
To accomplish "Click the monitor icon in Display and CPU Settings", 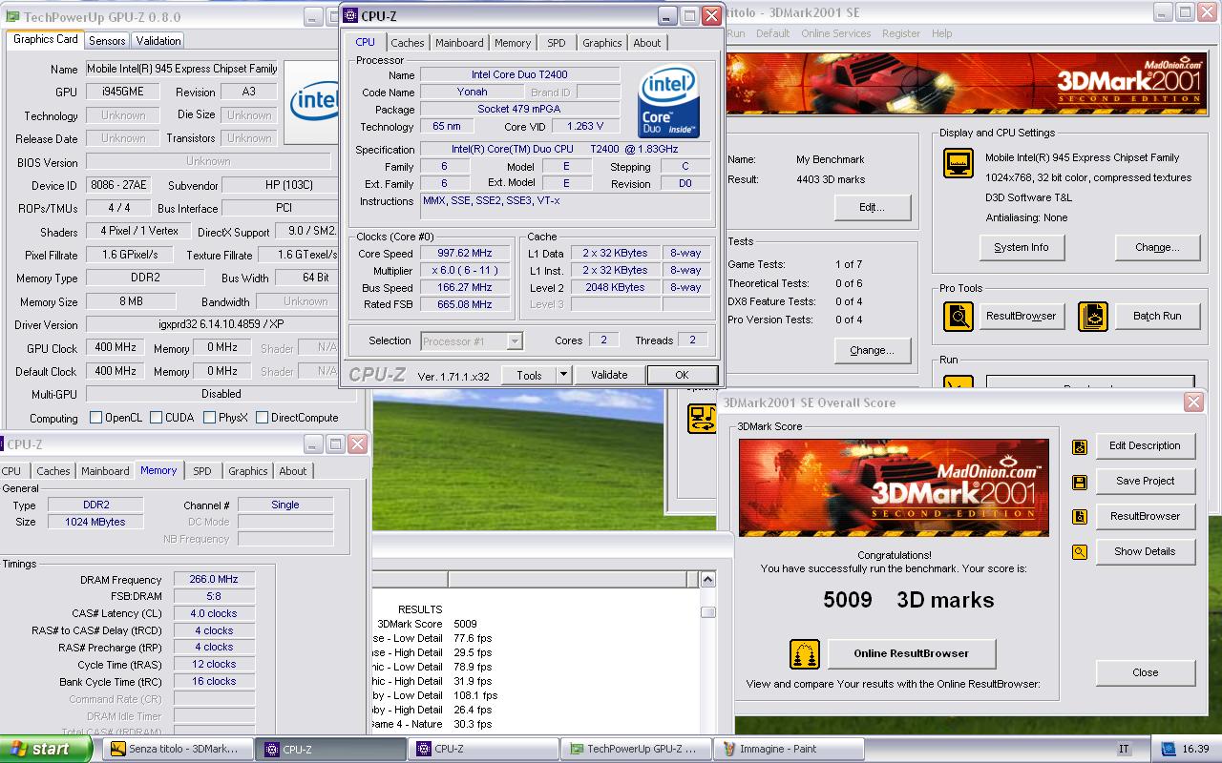I will point(959,163).
